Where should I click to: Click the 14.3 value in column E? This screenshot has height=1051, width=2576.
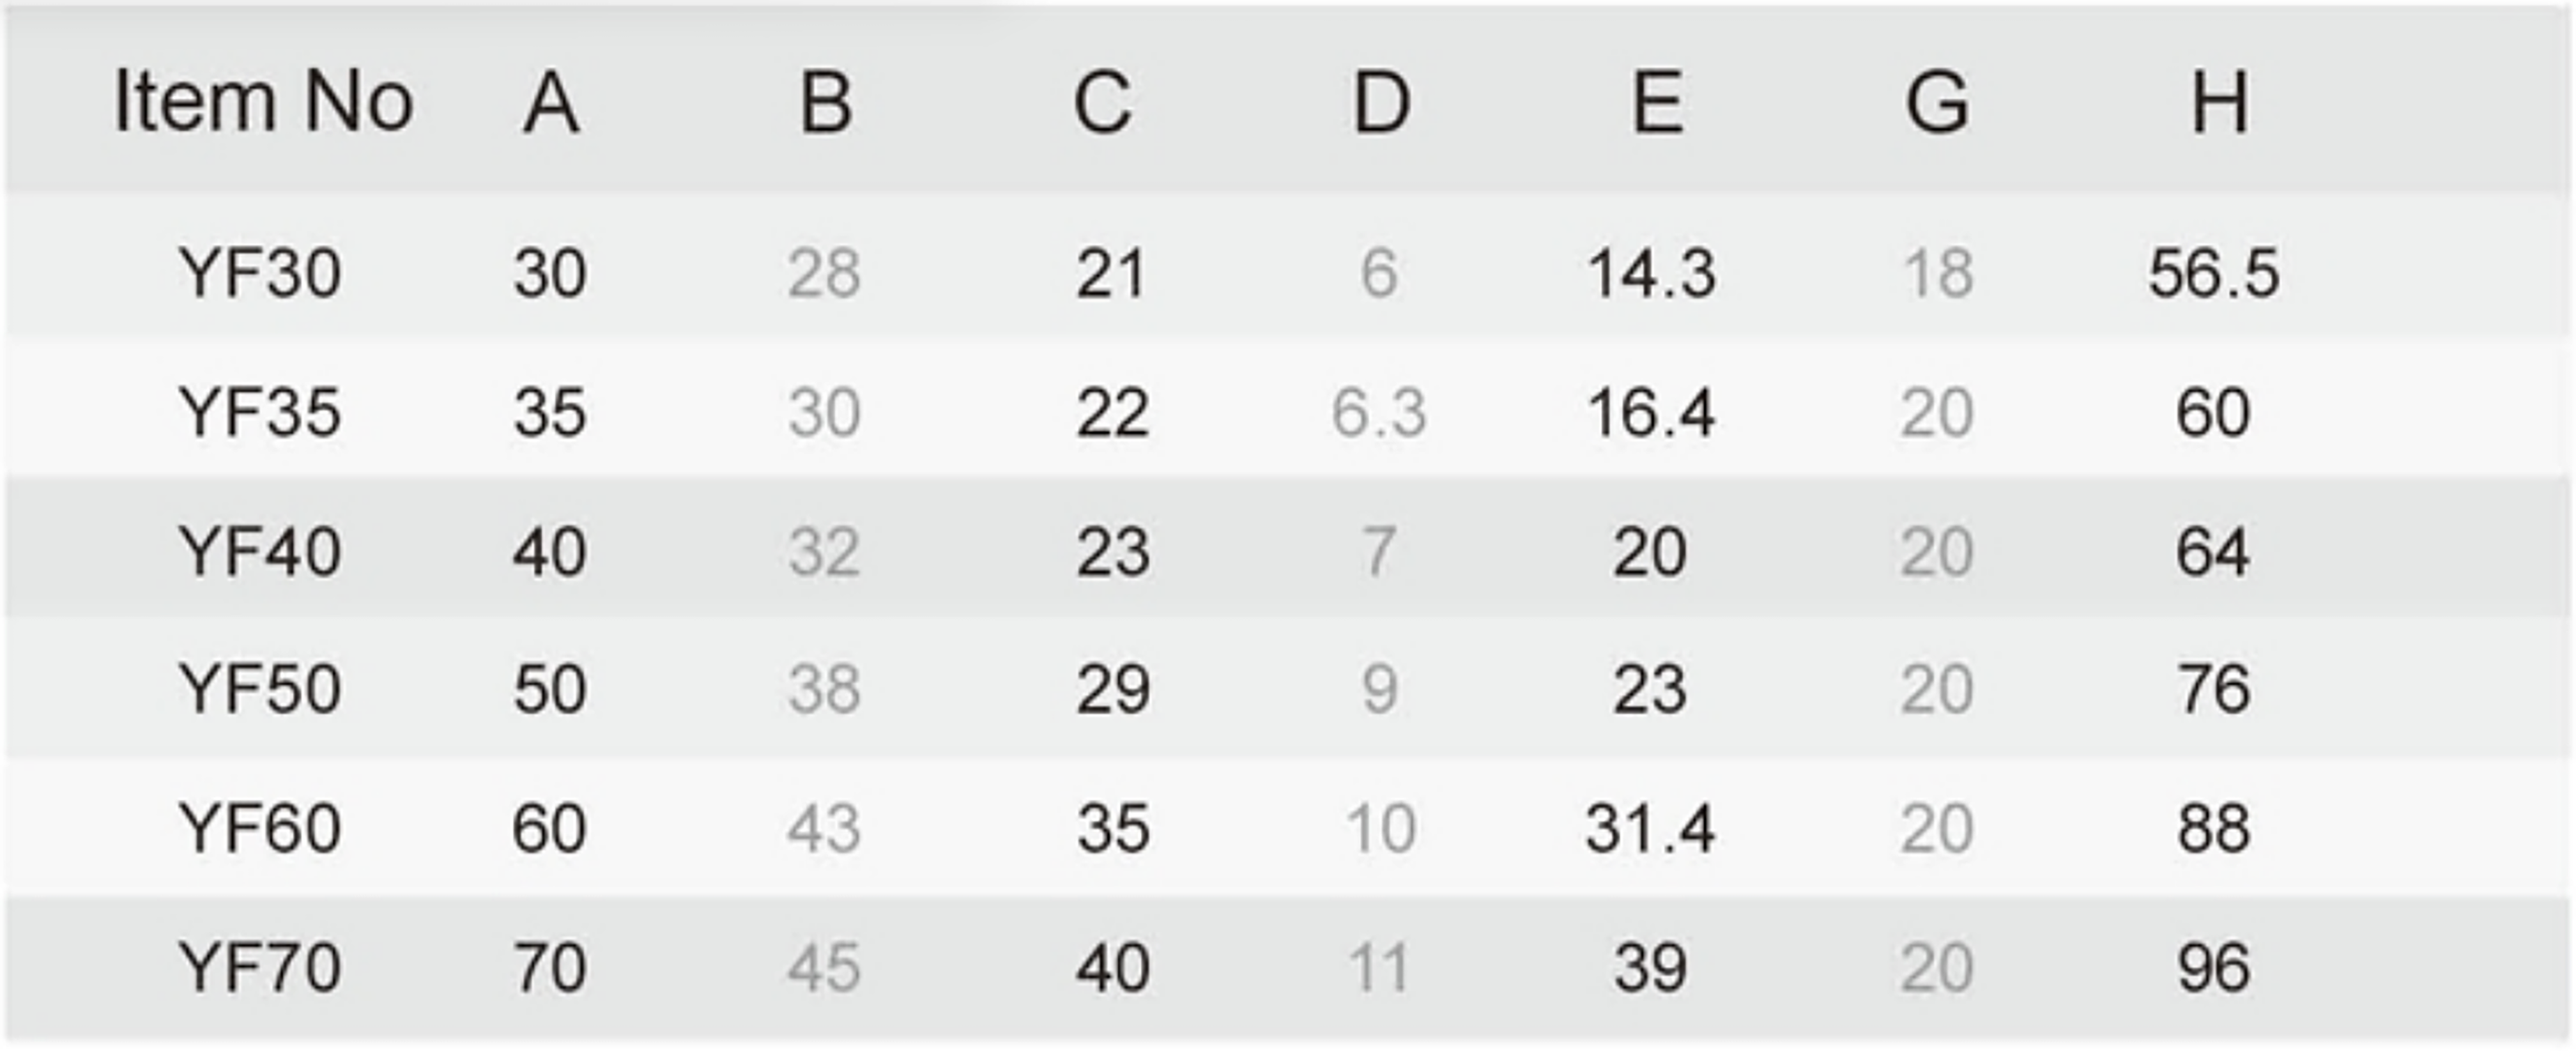click(x=1651, y=272)
